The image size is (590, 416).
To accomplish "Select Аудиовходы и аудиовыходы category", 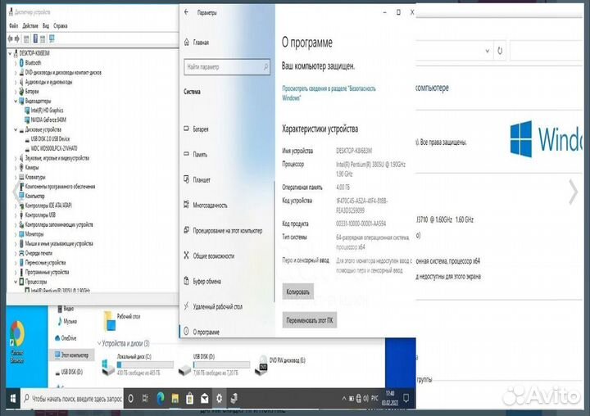I will [x=48, y=82].
